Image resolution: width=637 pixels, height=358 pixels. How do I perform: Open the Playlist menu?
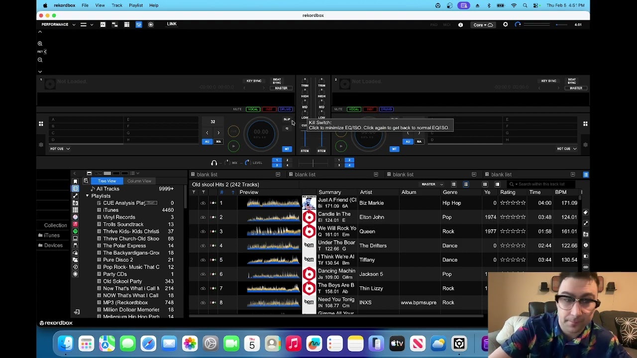tap(136, 5)
